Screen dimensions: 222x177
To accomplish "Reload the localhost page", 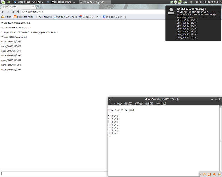I will click(x=13, y=12).
